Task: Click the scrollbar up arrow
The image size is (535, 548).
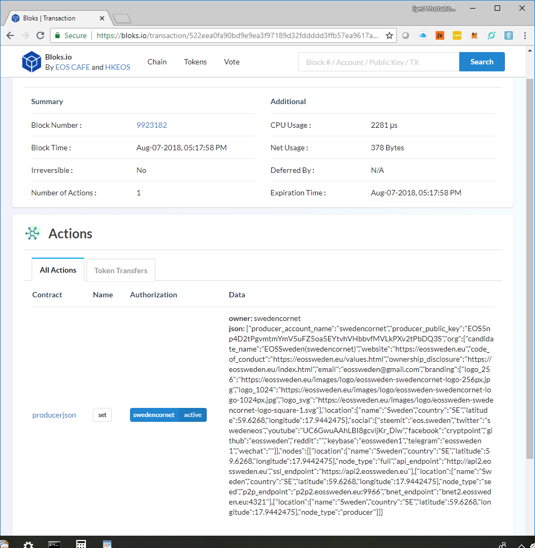Action: (x=530, y=50)
